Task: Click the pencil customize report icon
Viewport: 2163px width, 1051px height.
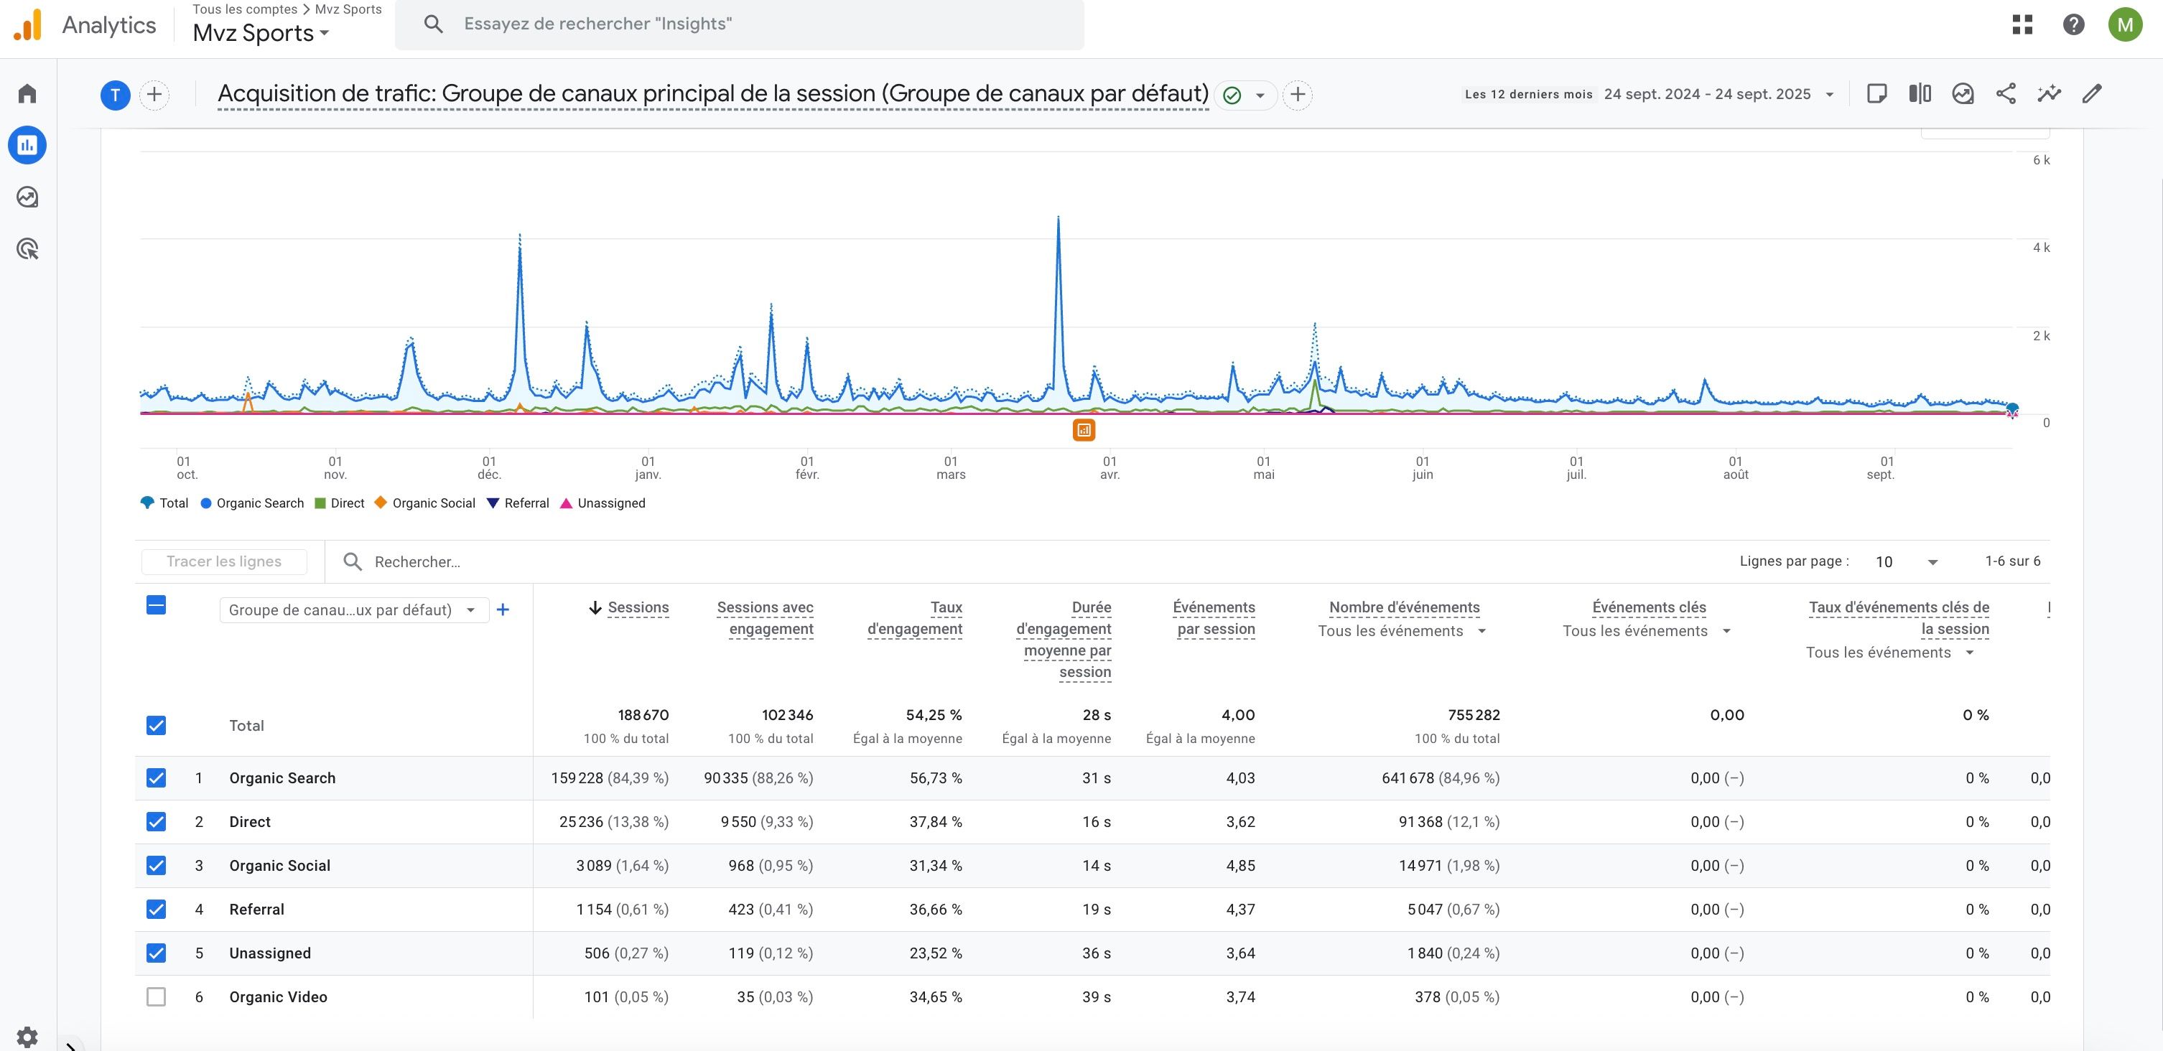Action: [2092, 94]
